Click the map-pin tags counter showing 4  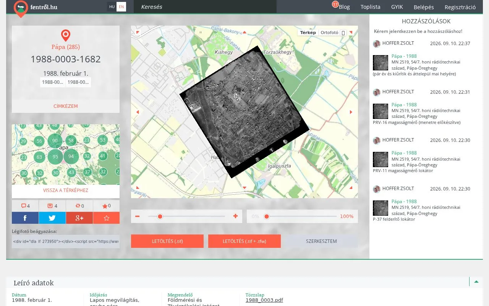pos(52,206)
